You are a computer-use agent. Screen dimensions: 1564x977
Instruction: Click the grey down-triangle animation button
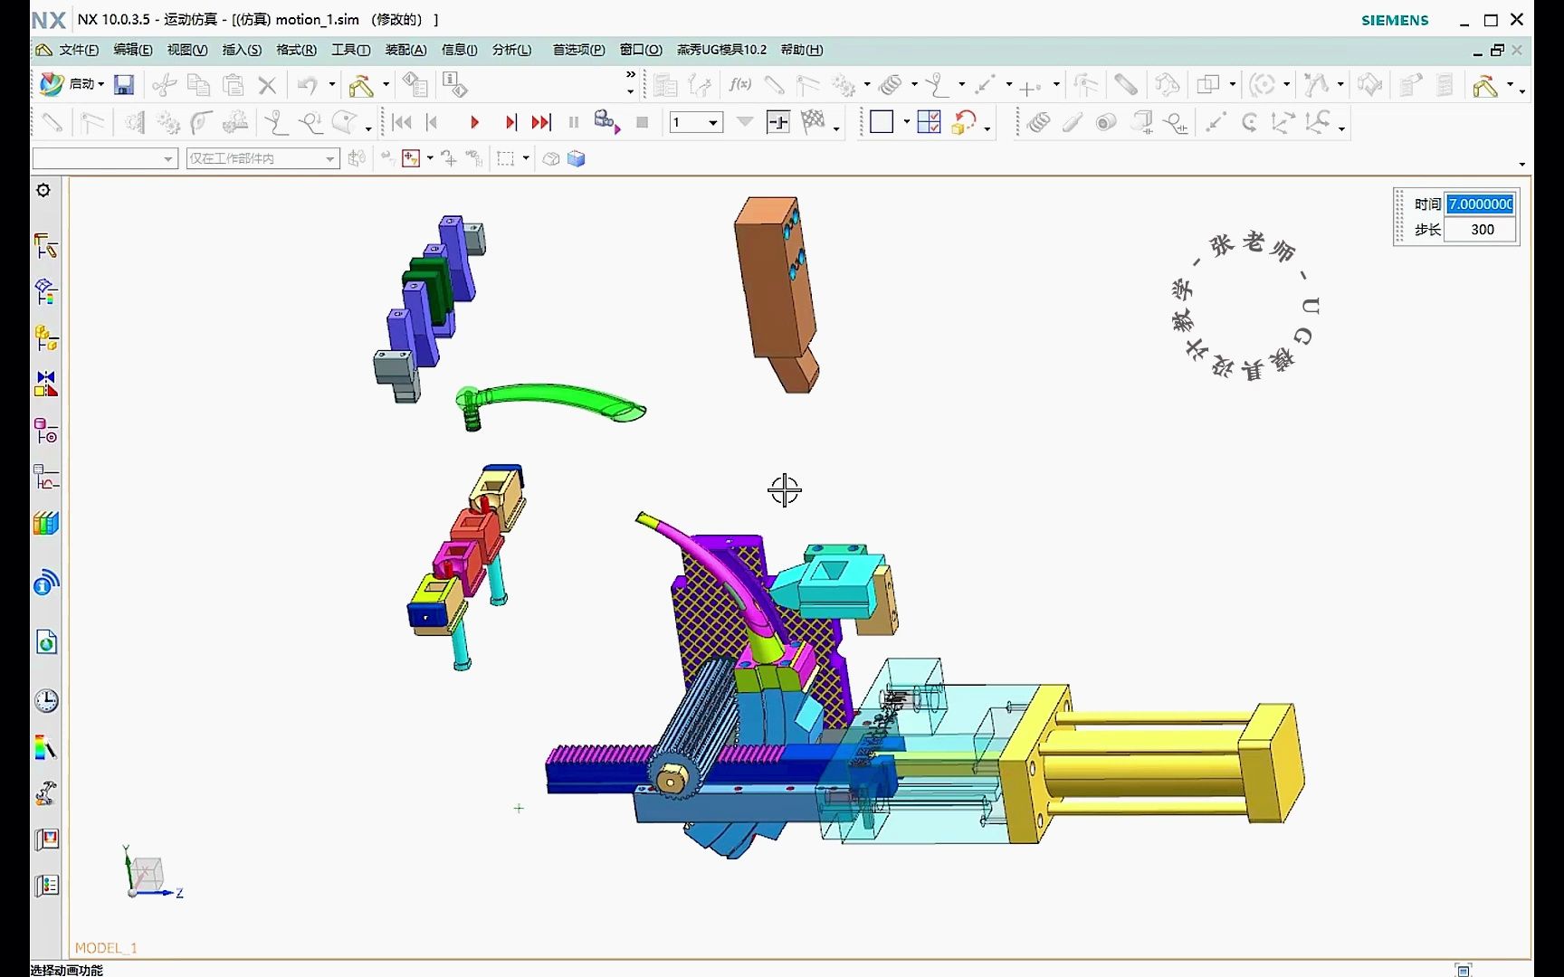[745, 122]
